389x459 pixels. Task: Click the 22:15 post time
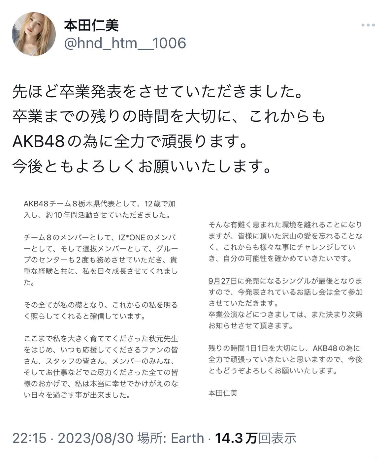(29, 438)
